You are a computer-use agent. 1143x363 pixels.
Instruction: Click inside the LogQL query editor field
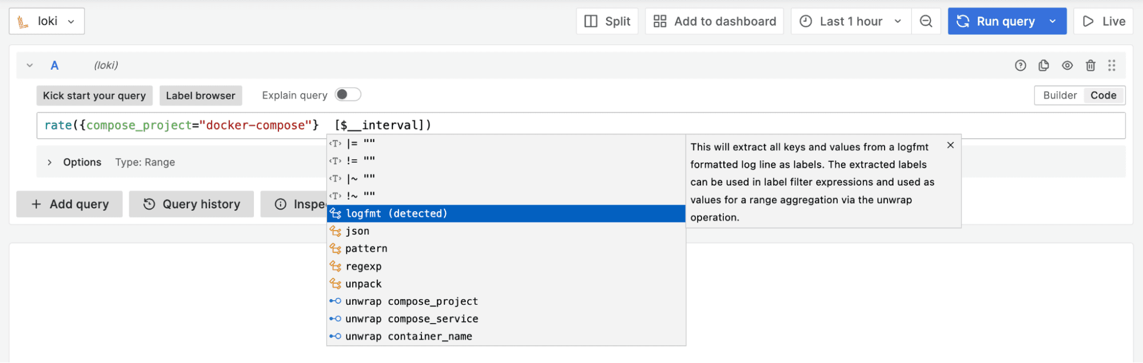tap(581, 126)
